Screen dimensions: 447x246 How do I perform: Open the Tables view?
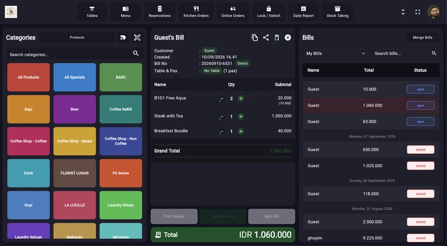pyautogui.click(x=92, y=12)
